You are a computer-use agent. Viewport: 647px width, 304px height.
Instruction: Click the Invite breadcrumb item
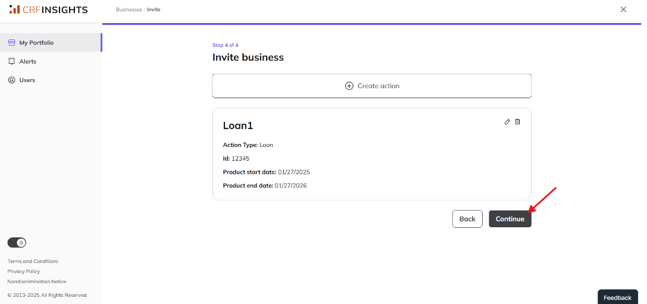154,10
